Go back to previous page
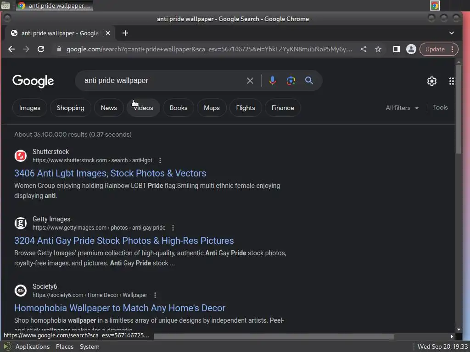 (11, 49)
